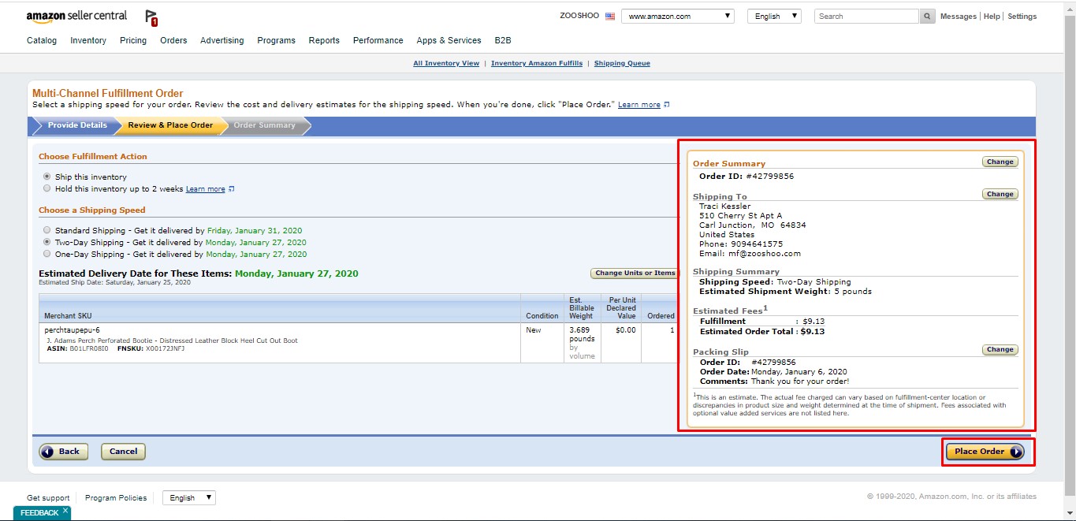Open the Reports menu
Image resolution: width=1076 pixels, height=521 pixels.
click(324, 40)
